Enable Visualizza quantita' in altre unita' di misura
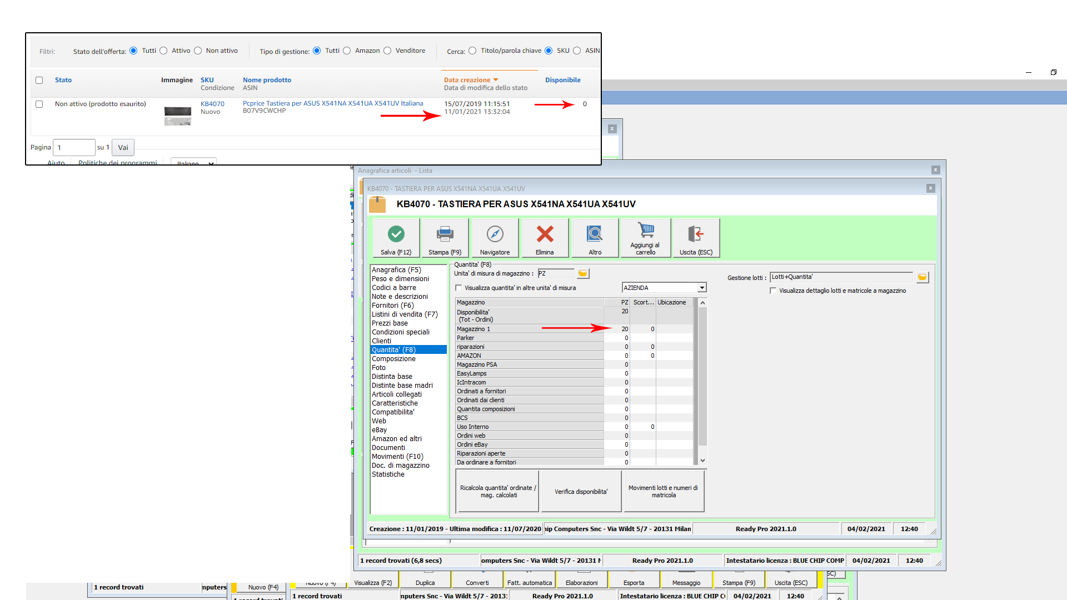Image resolution: width=1067 pixels, height=600 pixels. [458, 288]
